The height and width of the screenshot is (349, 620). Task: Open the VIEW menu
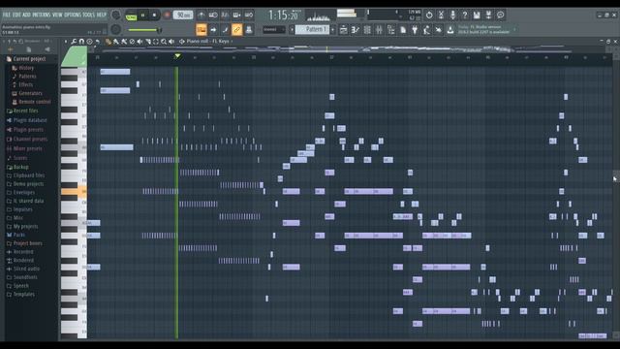coord(57,15)
